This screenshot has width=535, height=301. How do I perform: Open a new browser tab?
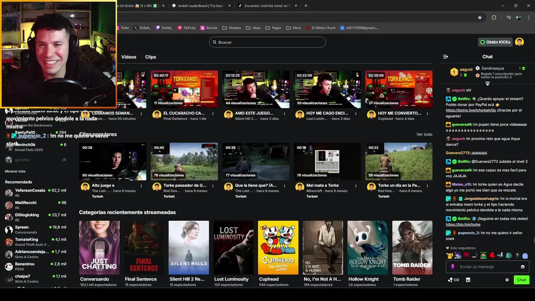(306, 5)
